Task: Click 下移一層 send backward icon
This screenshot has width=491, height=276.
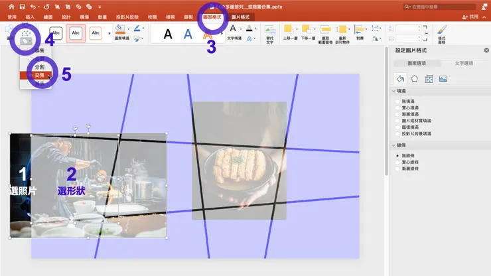Action: coord(306,29)
